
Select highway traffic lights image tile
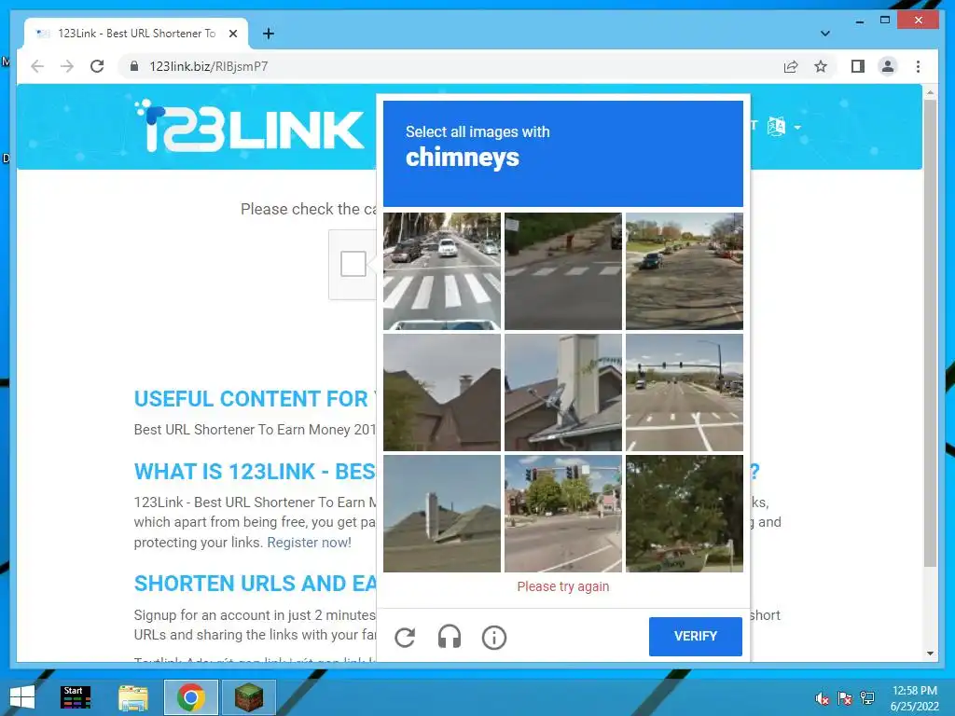(685, 392)
